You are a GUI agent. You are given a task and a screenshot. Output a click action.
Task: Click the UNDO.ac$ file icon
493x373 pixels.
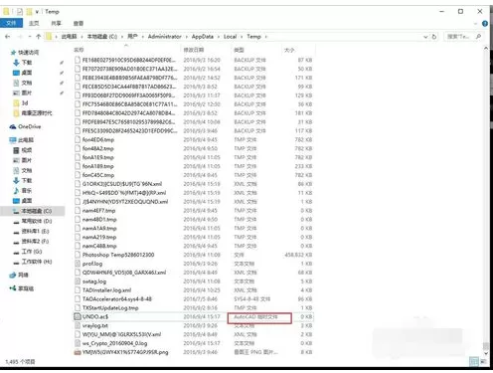pyautogui.click(x=78, y=316)
